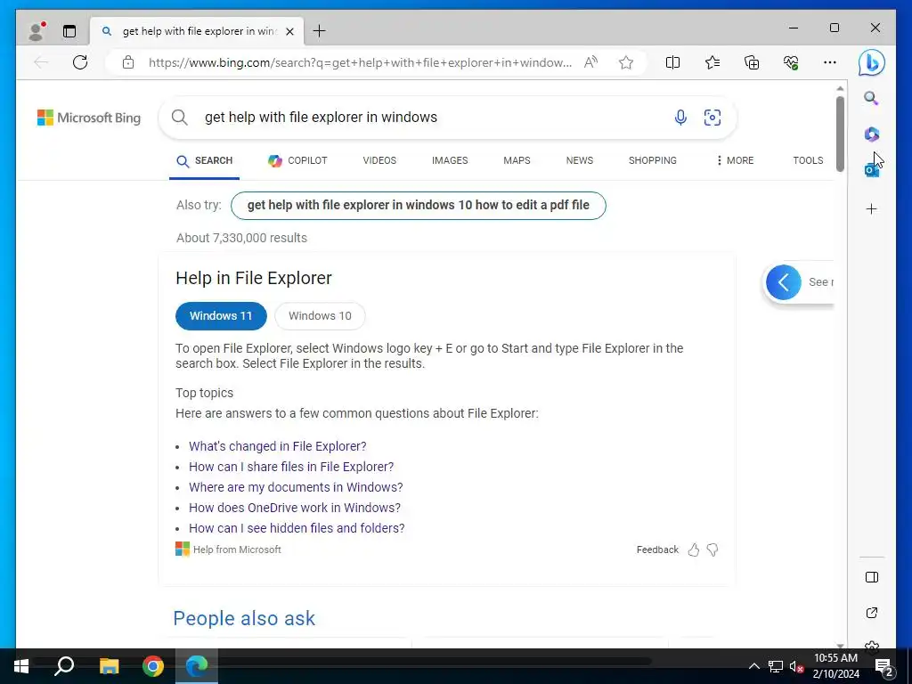Screen dimensions: 912x684
Task: Open visual search camera icon
Action: tap(712, 118)
